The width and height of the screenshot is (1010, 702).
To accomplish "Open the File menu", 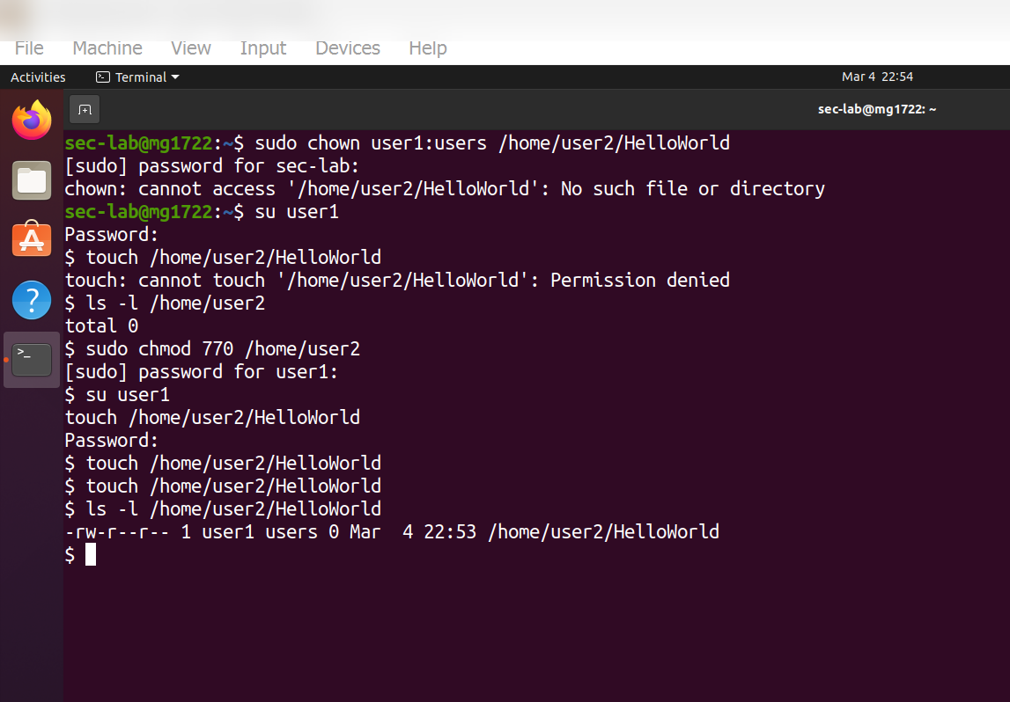I will [29, 48].
